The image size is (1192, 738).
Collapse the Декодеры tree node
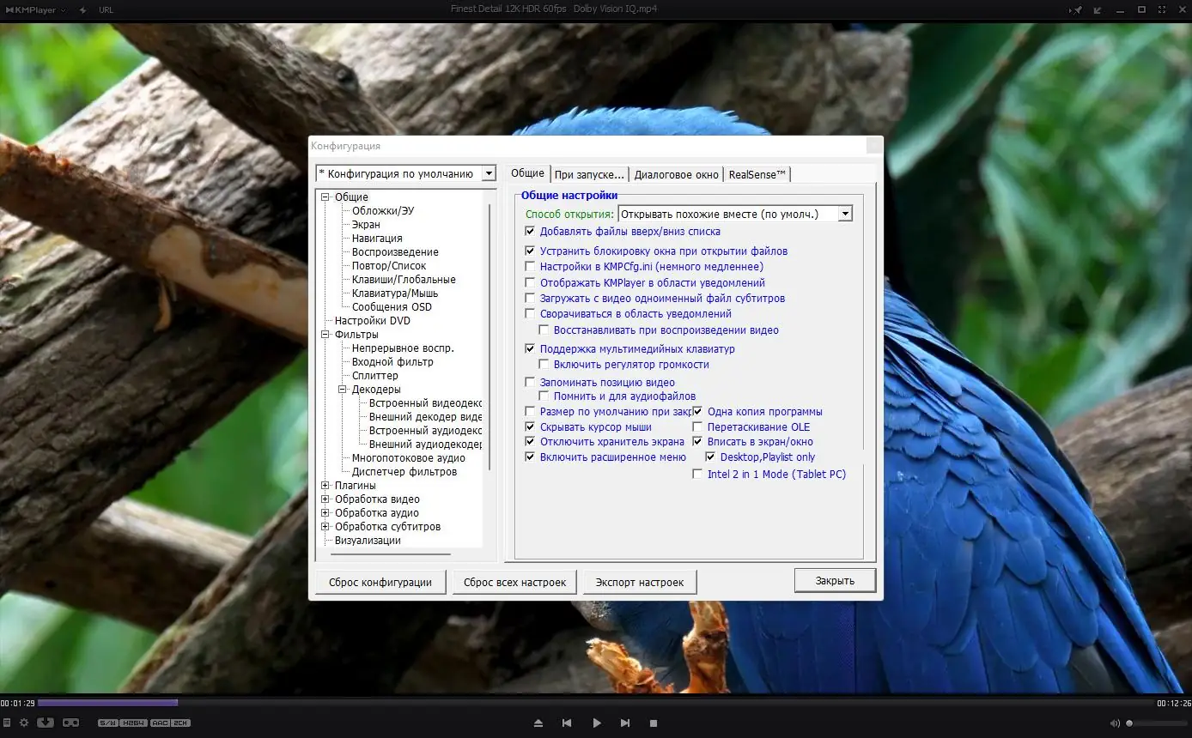343,390
